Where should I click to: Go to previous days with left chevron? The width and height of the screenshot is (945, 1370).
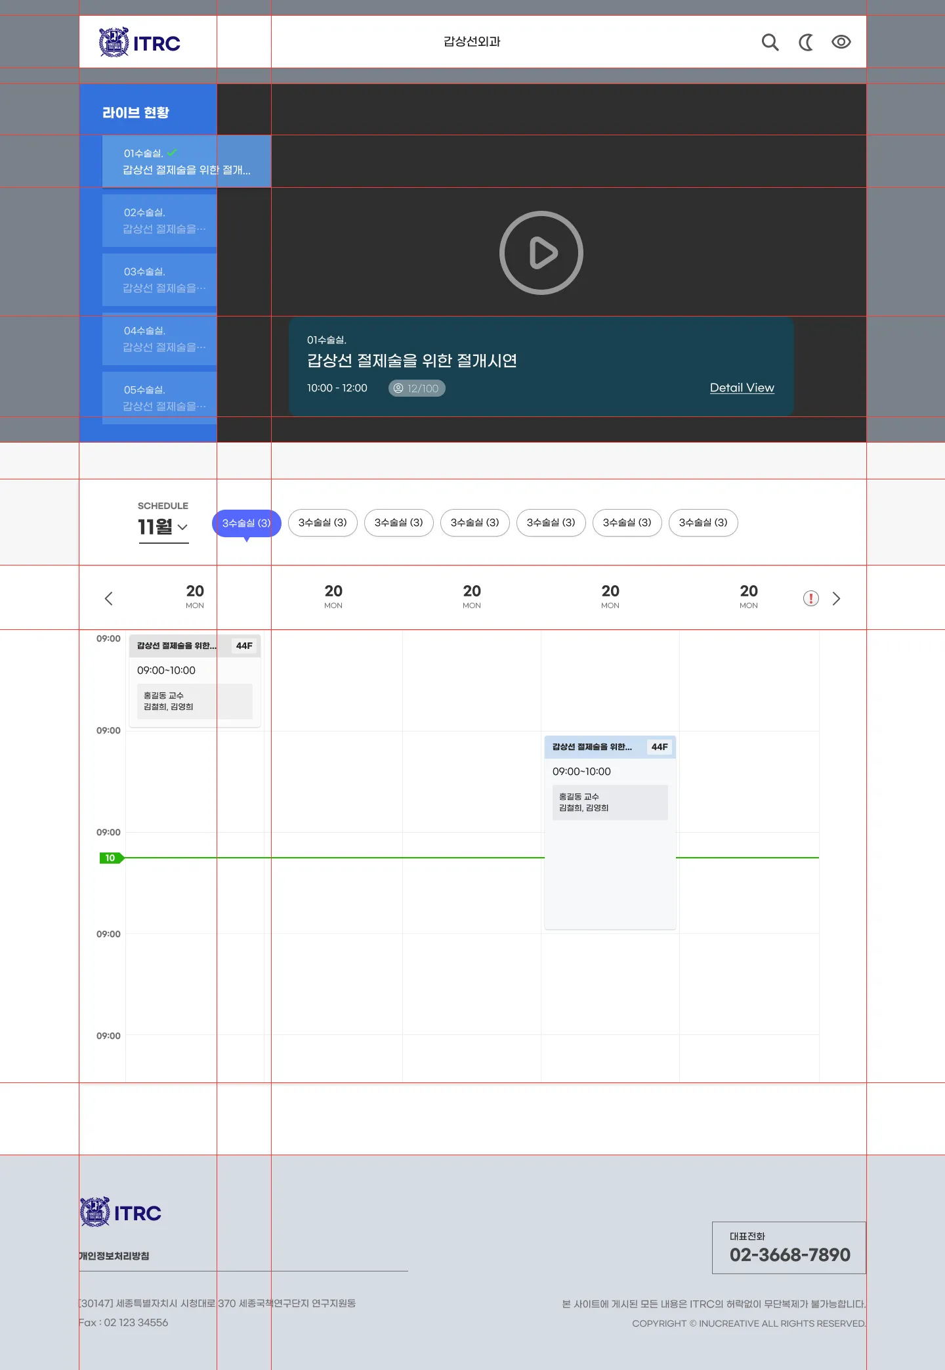(109, 598)
